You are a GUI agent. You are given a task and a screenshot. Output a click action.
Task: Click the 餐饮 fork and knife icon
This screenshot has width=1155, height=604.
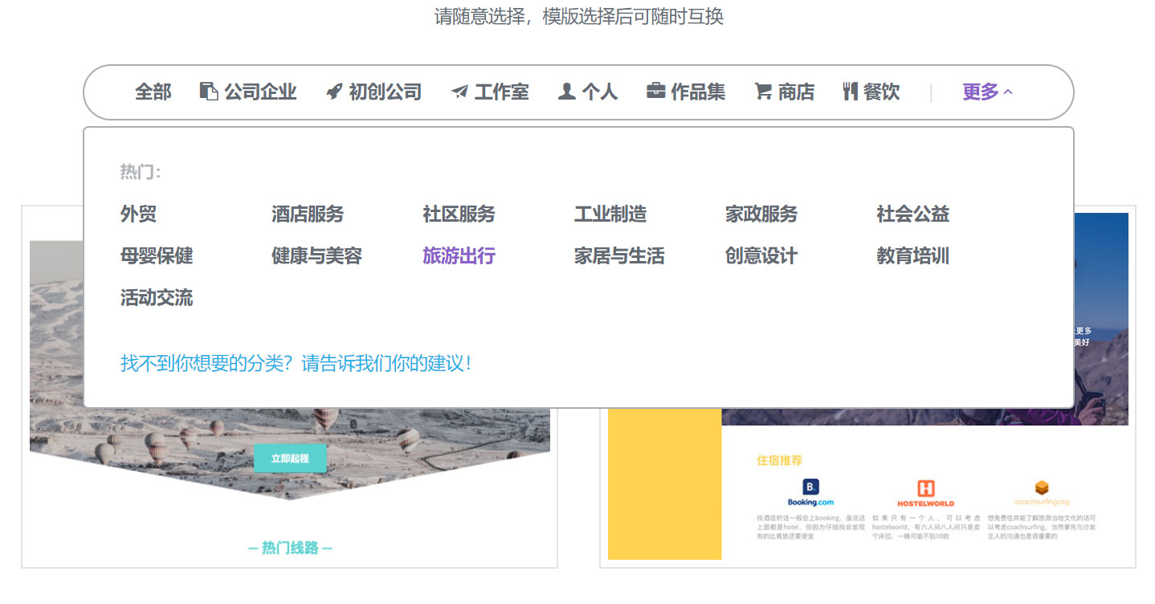[851, 92]
